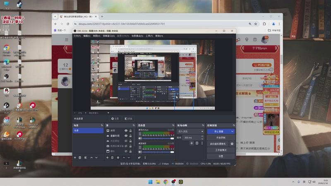Viewport: 331px width, 186px height.
Task: Open OBS 工具(T) menu
Action: coord(149,36)
